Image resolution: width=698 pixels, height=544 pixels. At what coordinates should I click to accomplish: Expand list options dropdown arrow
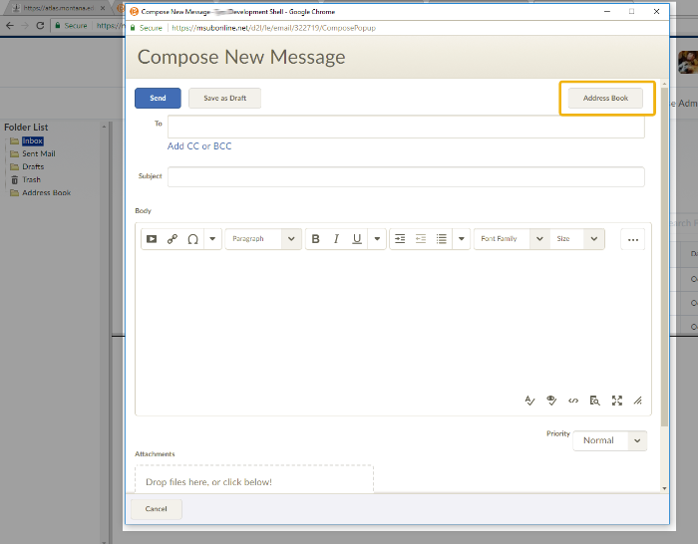(461, 239)
